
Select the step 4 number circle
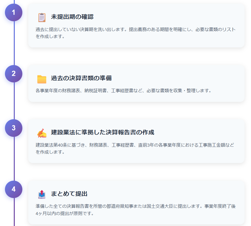14,189
